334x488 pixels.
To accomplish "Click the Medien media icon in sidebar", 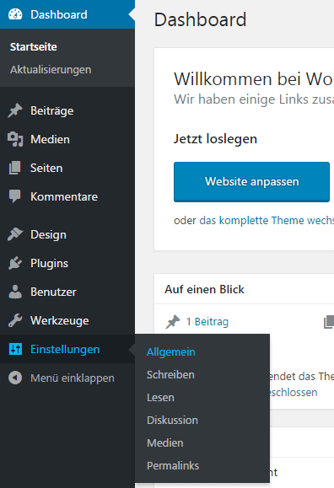I will (x=15, y=139).
